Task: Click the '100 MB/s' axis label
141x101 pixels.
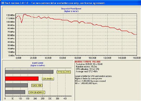Action: coord(10,22)
